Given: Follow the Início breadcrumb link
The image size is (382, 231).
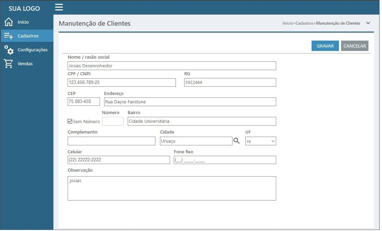Looking at the screenshot, I should coord(288,23).
